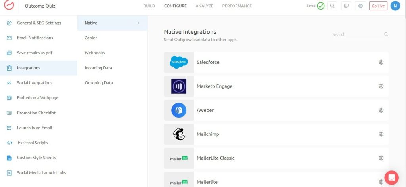Click the MailerLite Classic gear icon
This screenshot has width=406, height=187.
[x=381, y=158]
